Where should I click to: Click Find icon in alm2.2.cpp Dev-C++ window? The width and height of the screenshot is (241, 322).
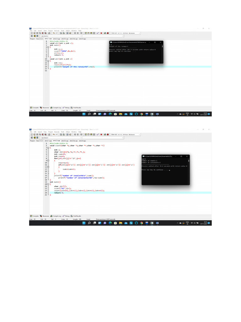[61, 135]
